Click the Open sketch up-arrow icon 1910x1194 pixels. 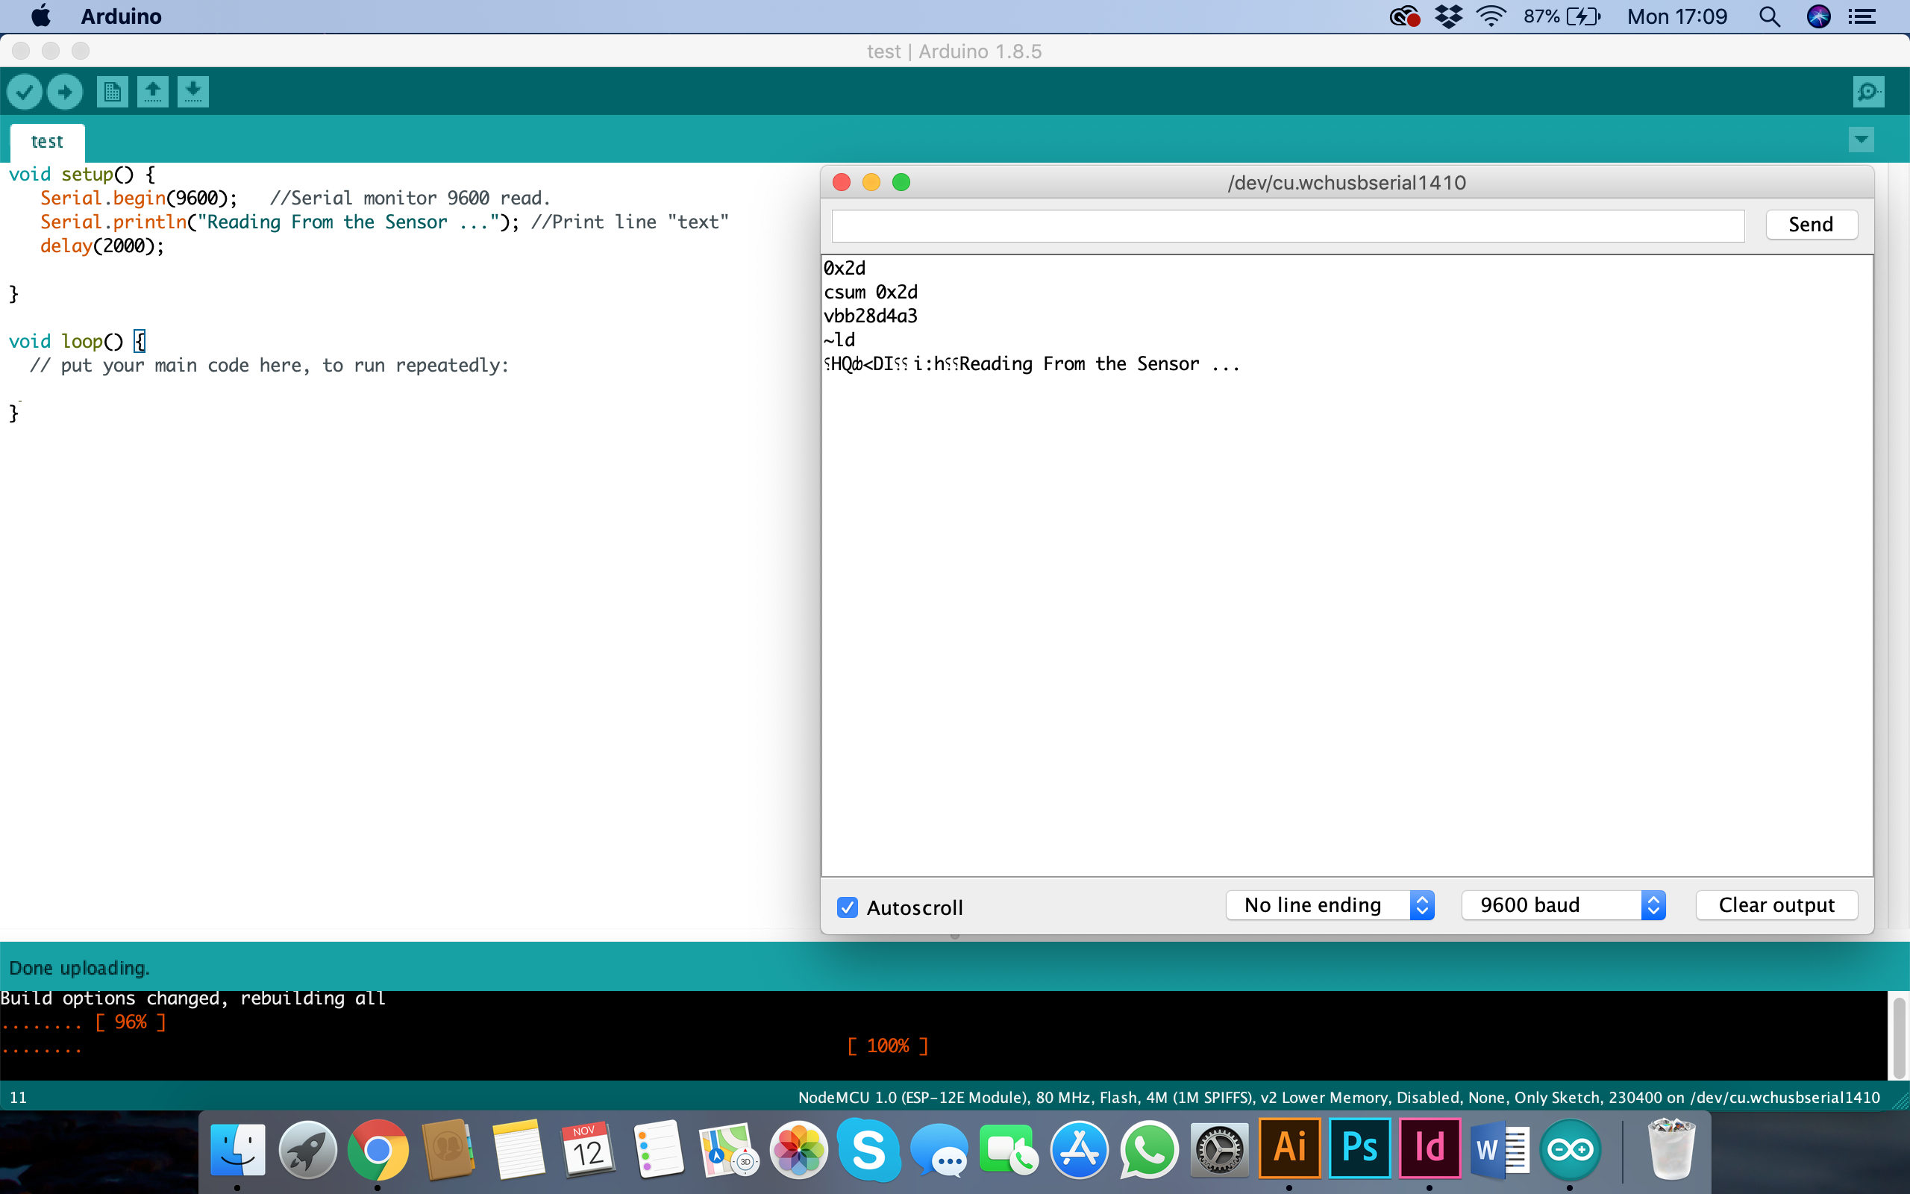[x=152, y=92]
